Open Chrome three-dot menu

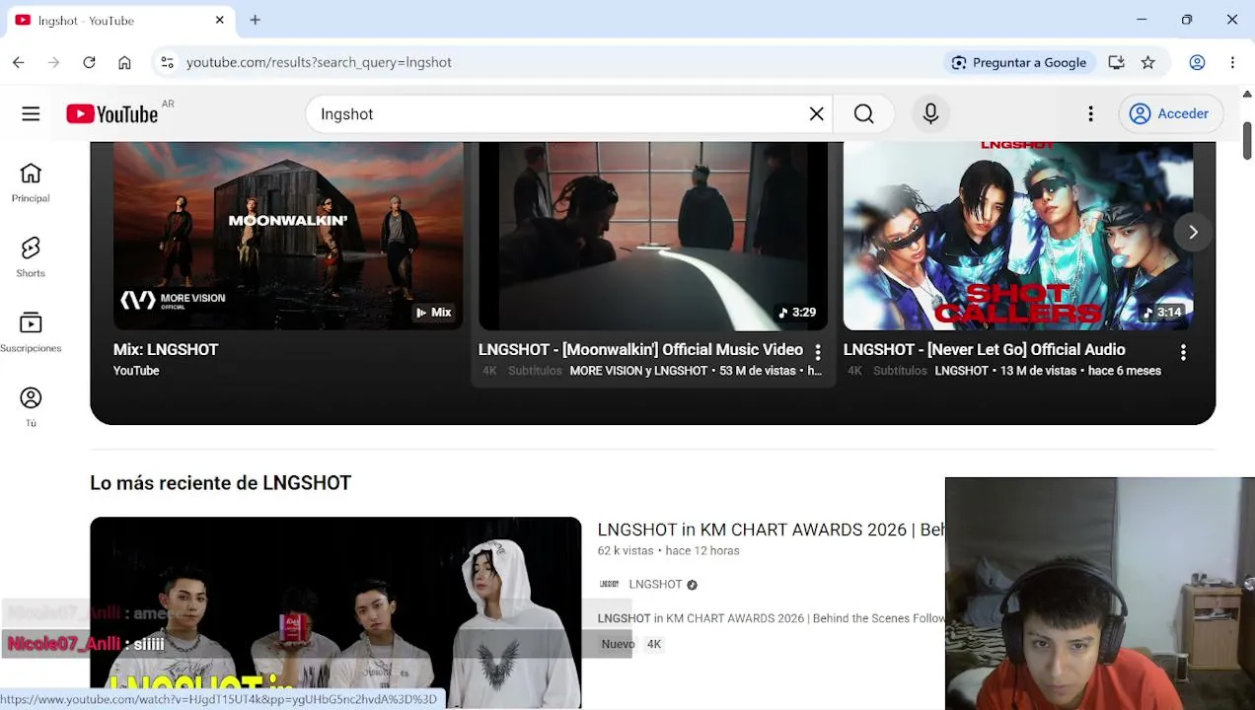1232,62
